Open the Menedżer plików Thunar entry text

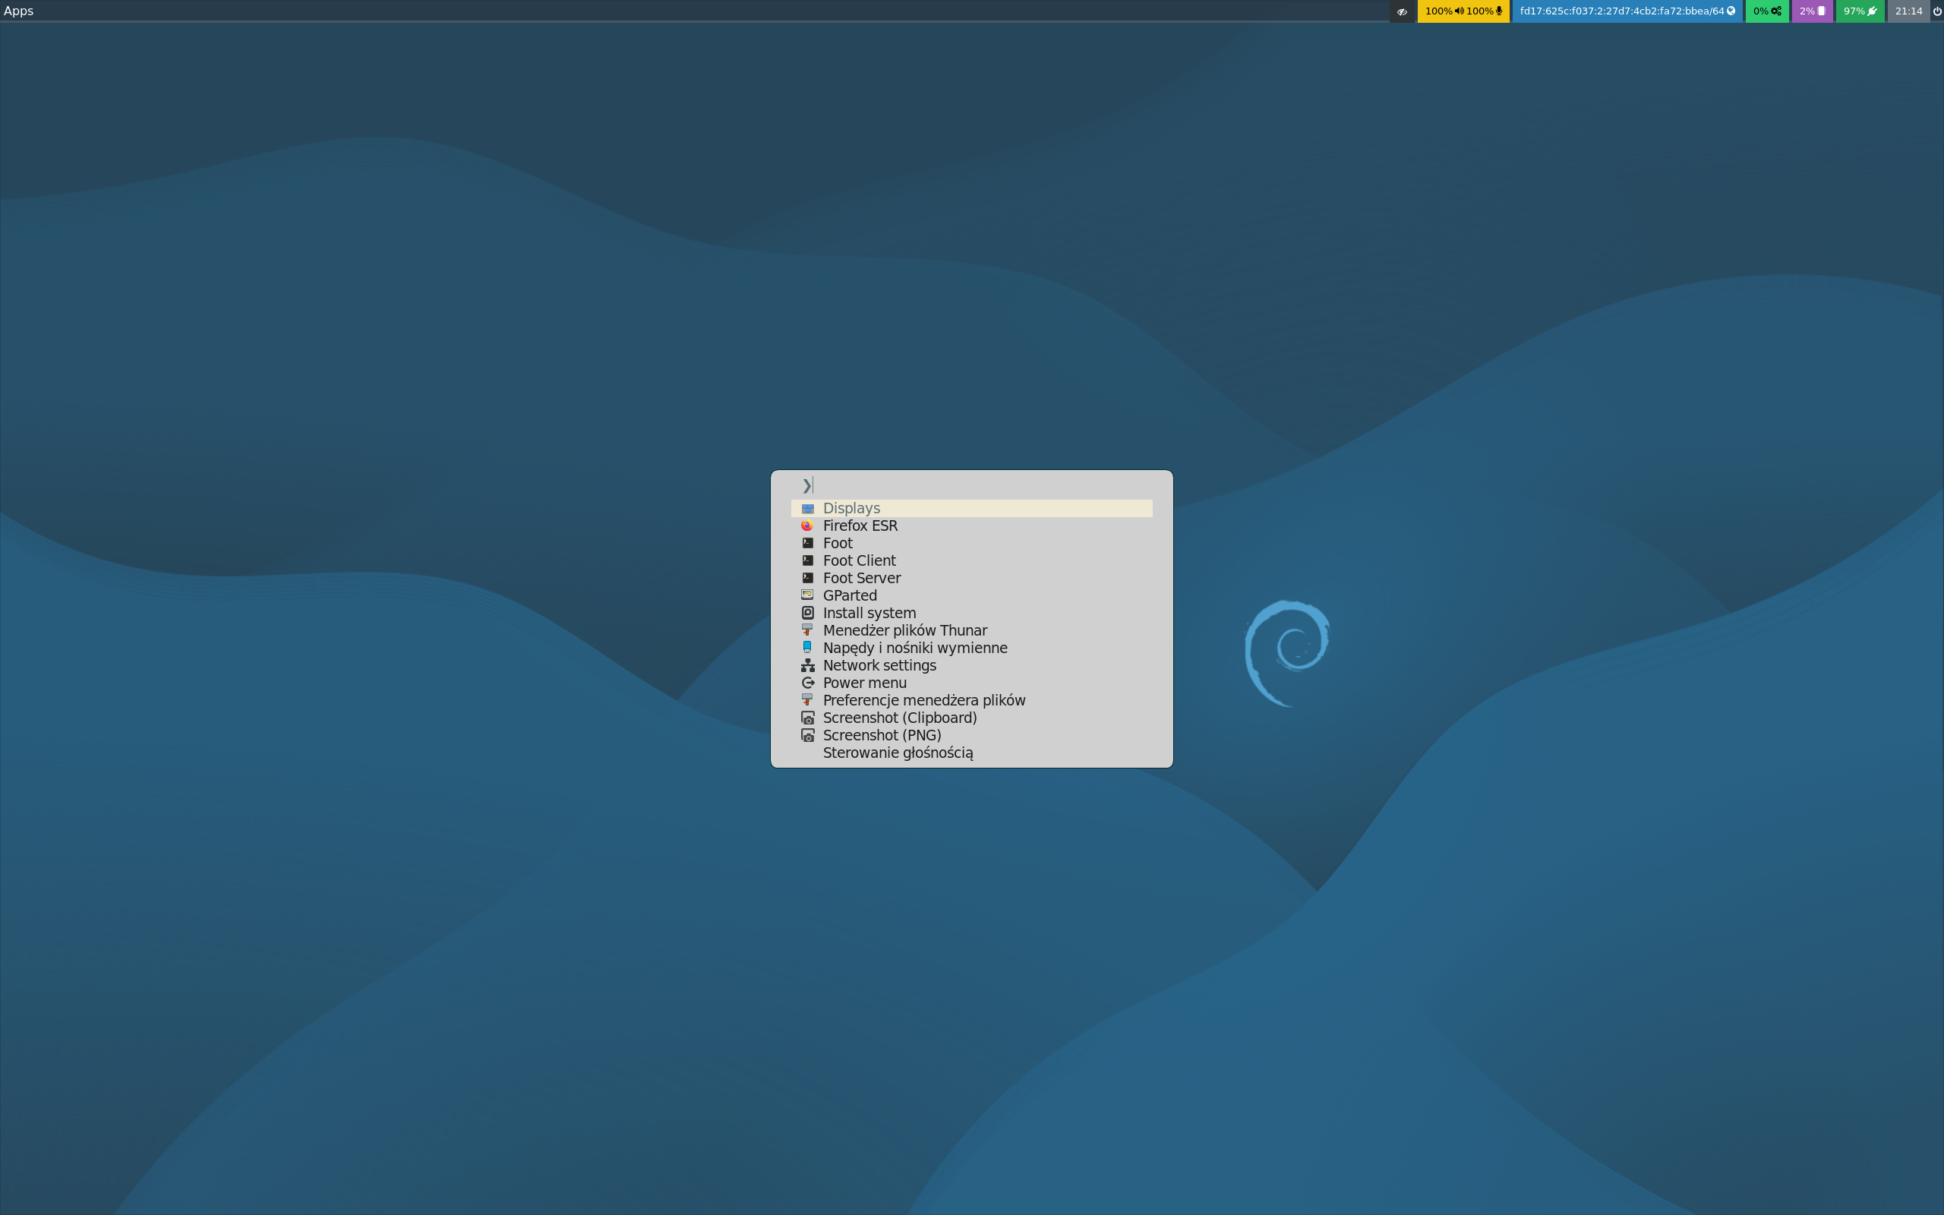coord(905,631)
